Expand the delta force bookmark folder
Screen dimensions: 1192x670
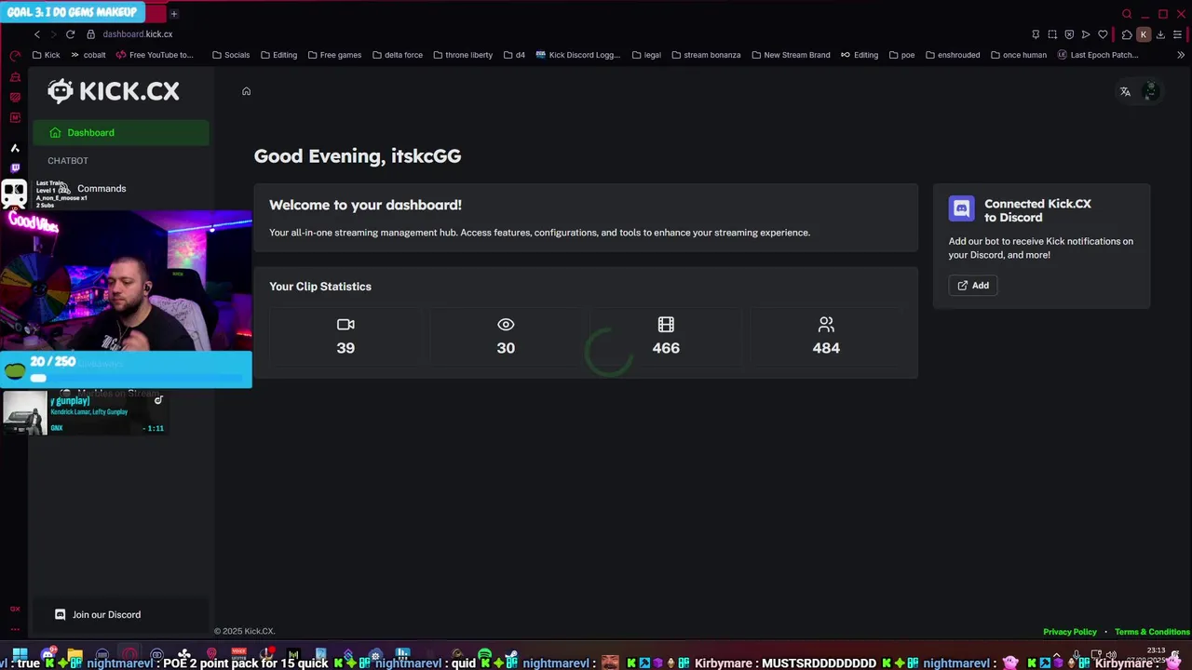[x=397, y=55]
